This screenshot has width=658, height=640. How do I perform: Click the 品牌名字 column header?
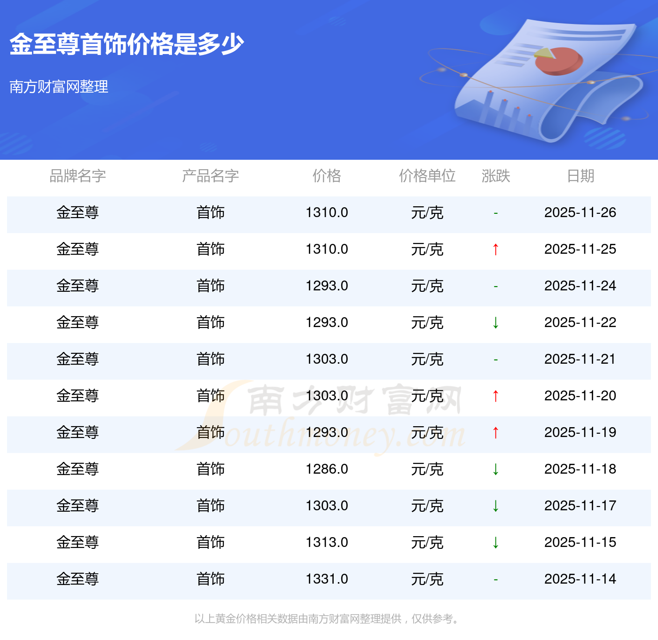pos(78,176)
